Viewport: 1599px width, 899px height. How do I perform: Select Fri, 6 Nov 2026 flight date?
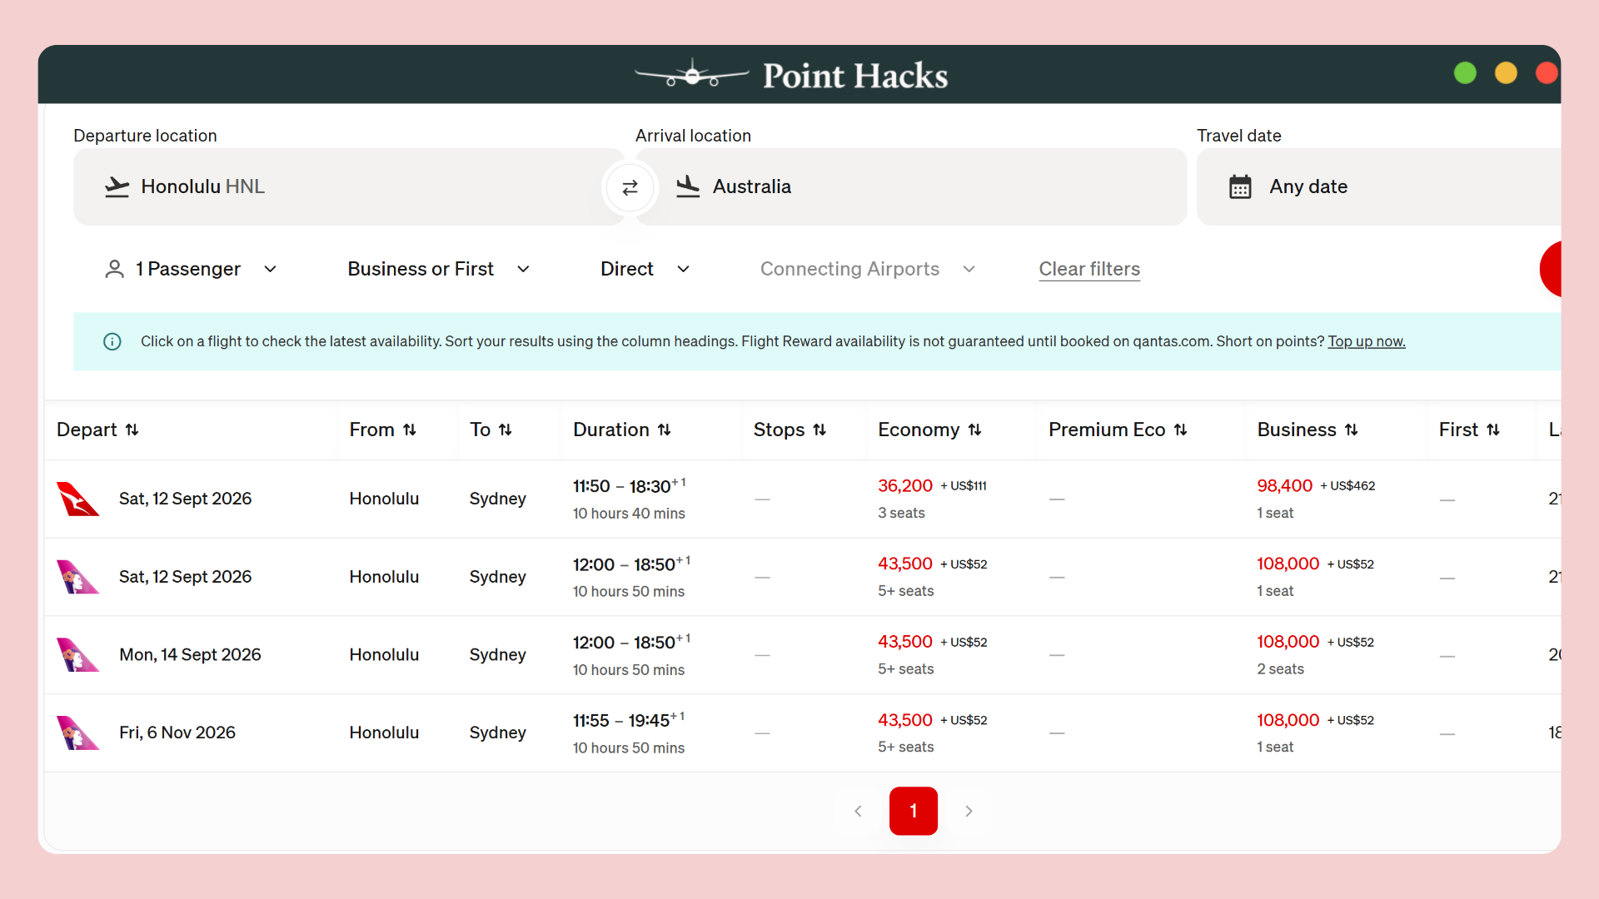[x=177, y=733]
